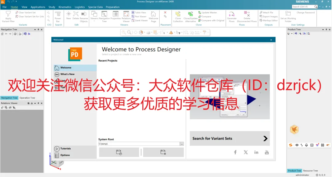Click the open project folder button

coord(119,152)
